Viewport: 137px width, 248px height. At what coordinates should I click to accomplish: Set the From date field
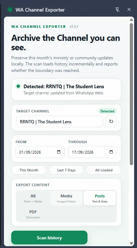tap(40, 152)
